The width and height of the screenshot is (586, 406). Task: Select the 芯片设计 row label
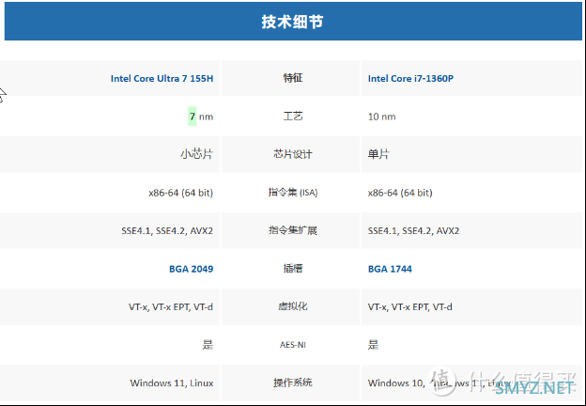(x=293, y=154)
